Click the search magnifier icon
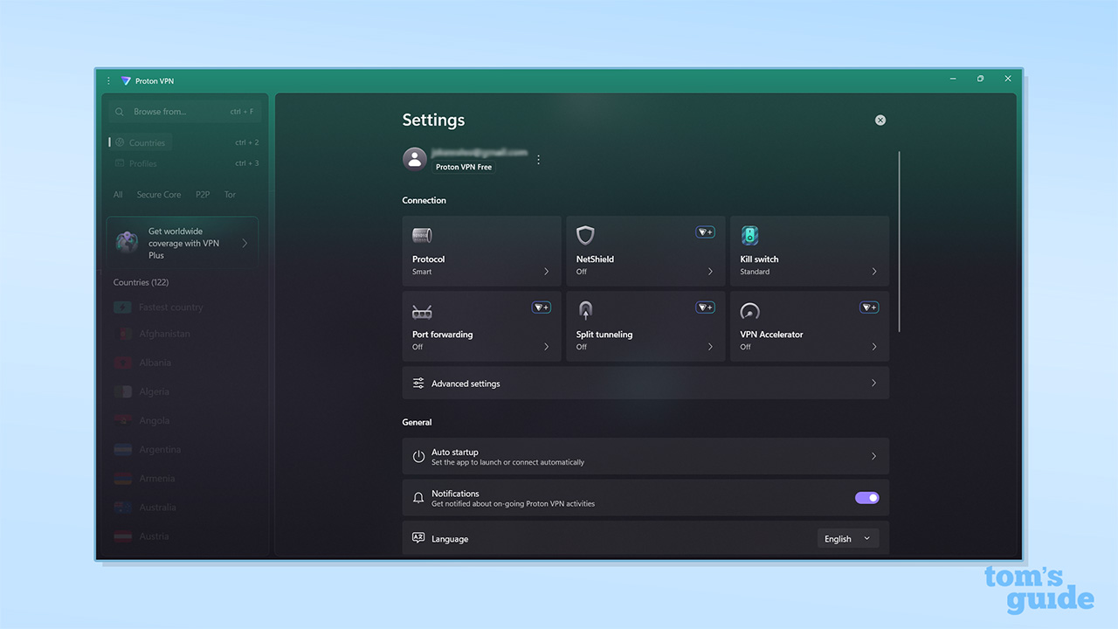The image size is (1118, 629). click(120, 112)
